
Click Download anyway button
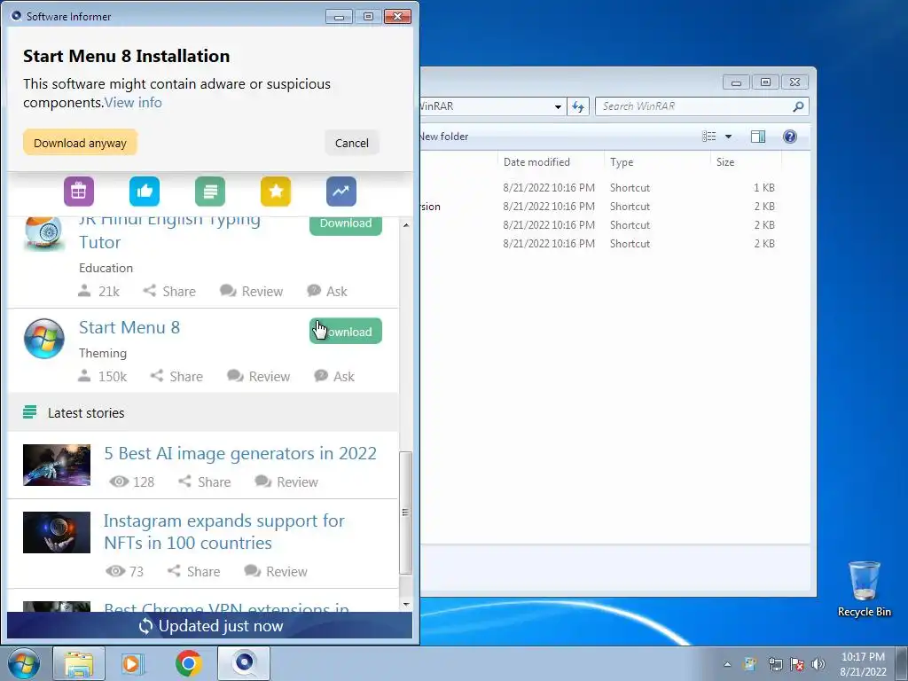[80, 143]
